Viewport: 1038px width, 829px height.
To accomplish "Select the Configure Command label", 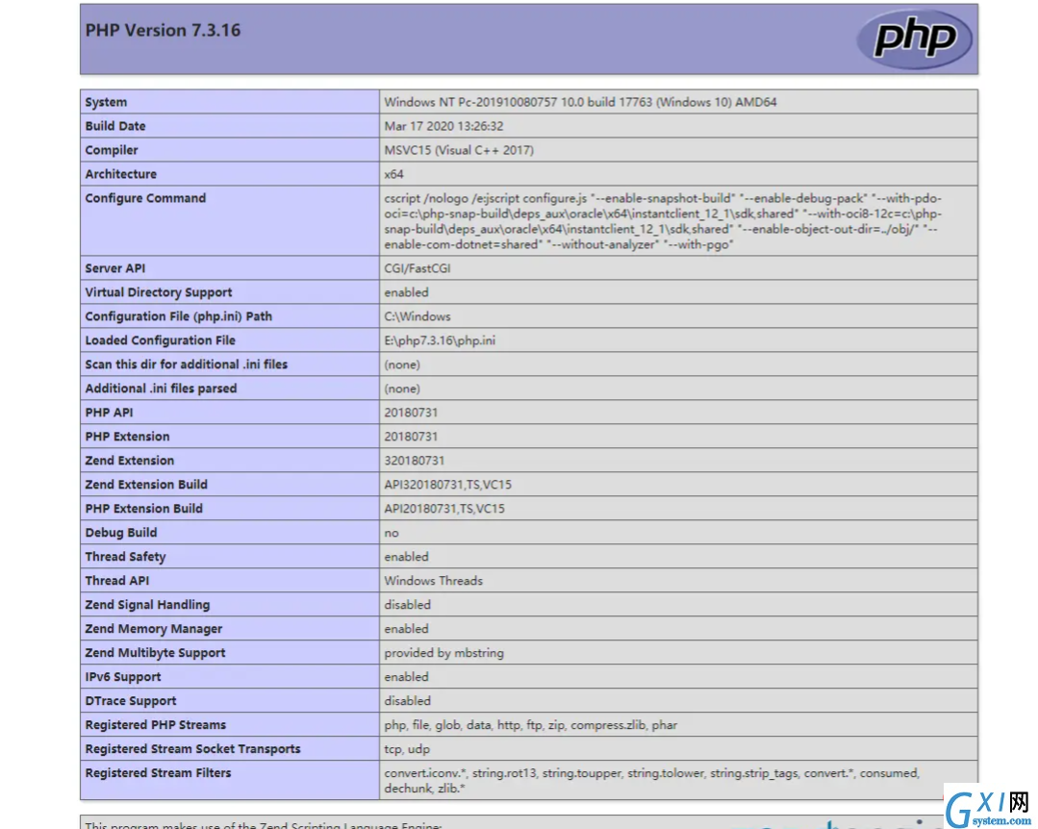I will pyautogui.click(x=145, y=198).
